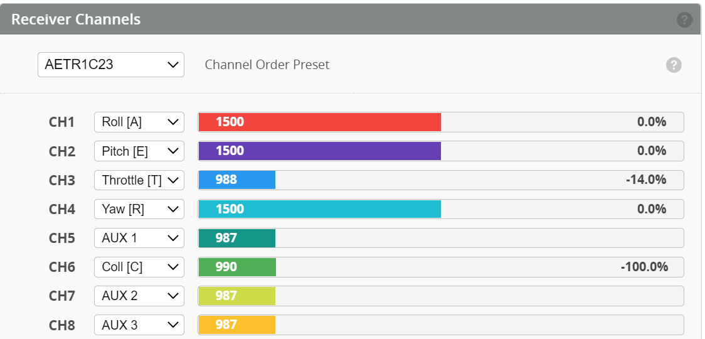Click the help icon in Receiver Channels header

tap(684, 19)
